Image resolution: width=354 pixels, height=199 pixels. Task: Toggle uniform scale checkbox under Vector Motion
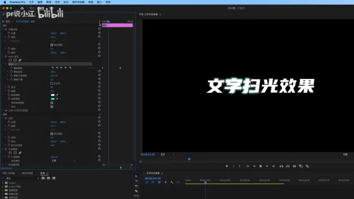pos(51,45)
